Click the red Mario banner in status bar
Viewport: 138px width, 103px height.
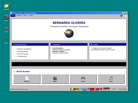(91, 89)
